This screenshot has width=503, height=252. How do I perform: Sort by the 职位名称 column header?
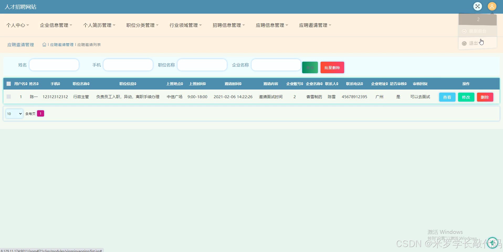tap(81, 84)
